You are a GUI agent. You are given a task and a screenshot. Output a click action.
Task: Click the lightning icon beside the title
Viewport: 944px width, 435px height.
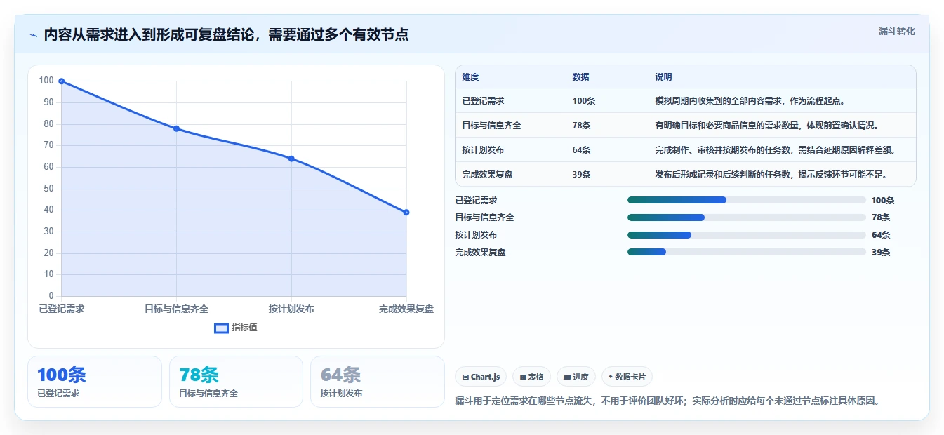(x=33, y=35)
